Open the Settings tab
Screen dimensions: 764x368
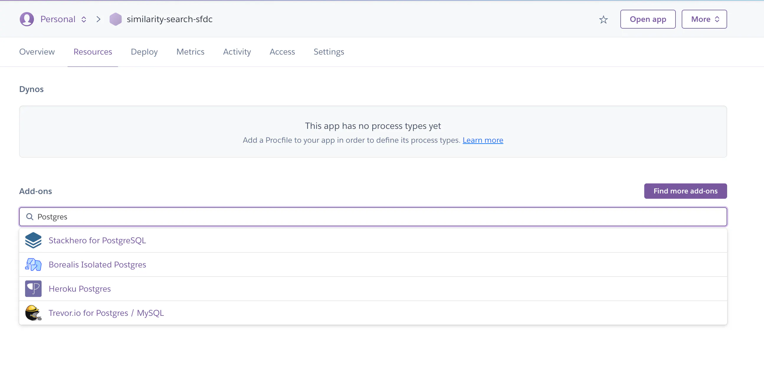click(329, 52)
